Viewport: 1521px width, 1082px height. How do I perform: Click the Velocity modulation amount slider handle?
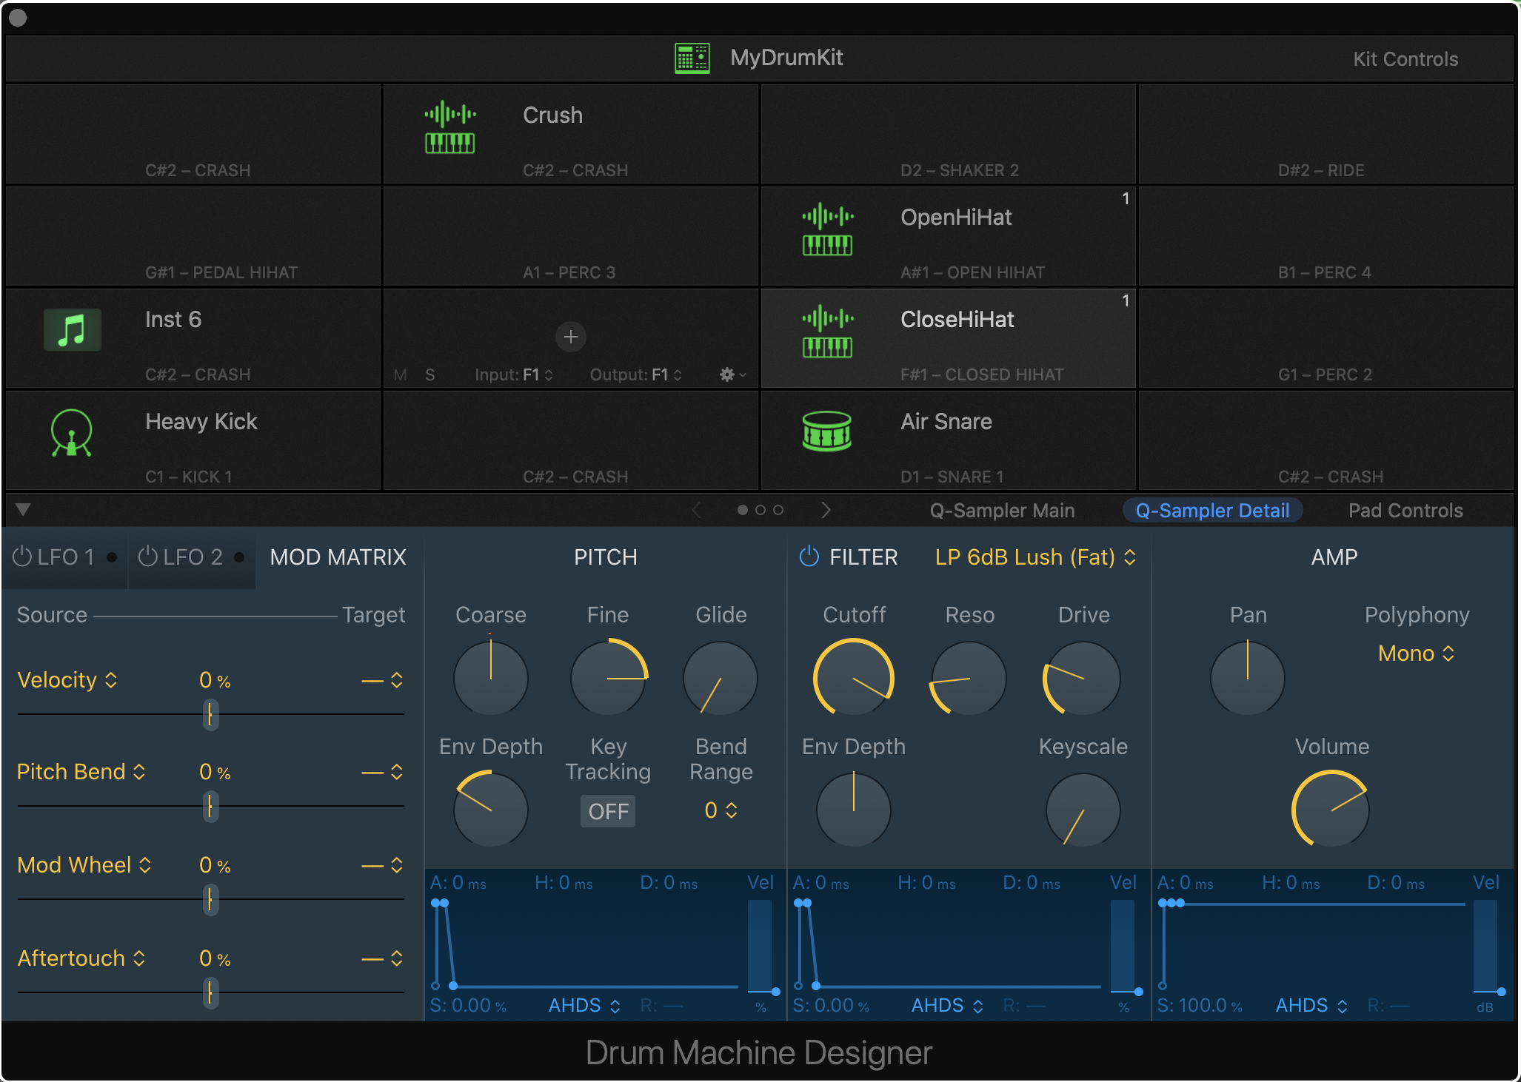(x=210, y=715)
